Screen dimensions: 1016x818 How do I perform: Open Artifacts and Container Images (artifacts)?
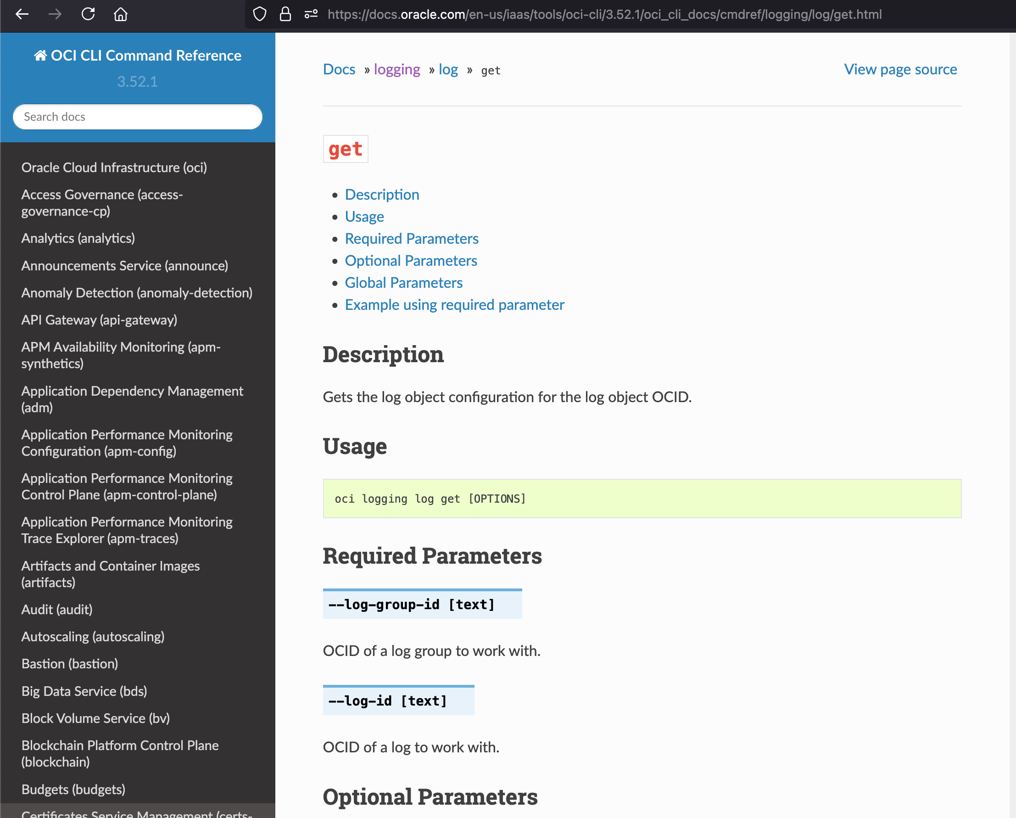111,574
